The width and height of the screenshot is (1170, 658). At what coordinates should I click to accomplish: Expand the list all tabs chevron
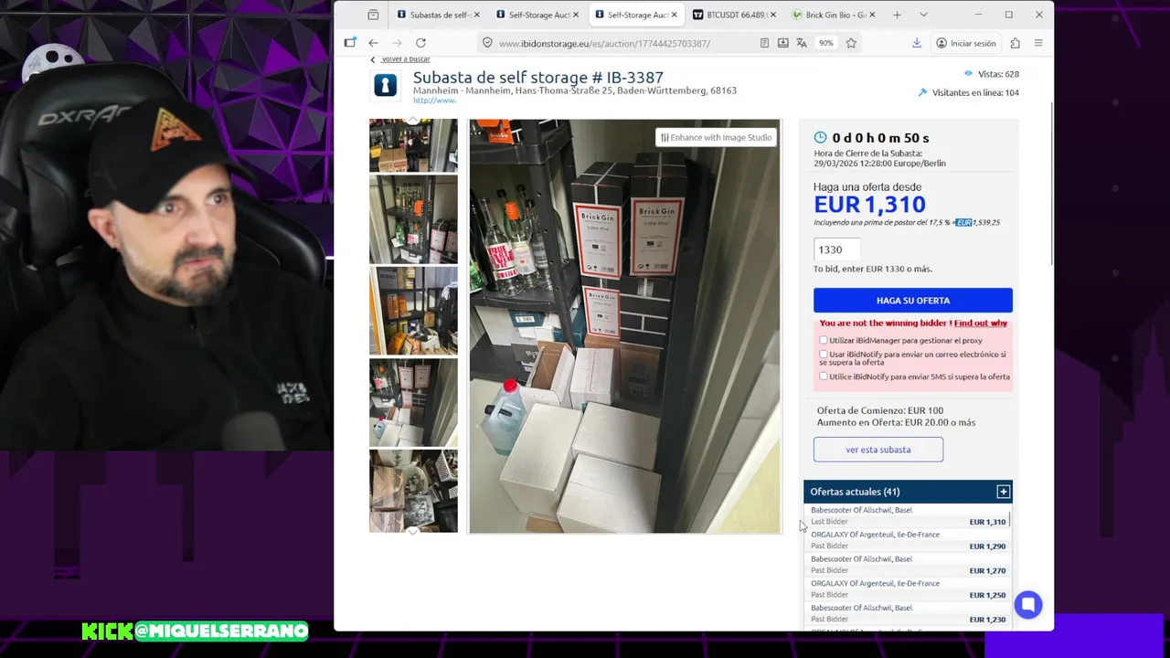[923, 15]
